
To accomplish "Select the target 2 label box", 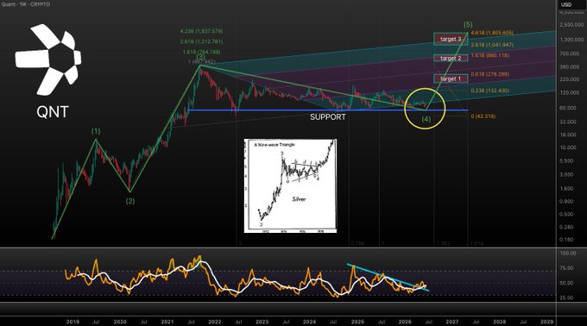I will tap(451, 58).
